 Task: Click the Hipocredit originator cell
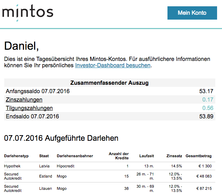click(65, 166)
